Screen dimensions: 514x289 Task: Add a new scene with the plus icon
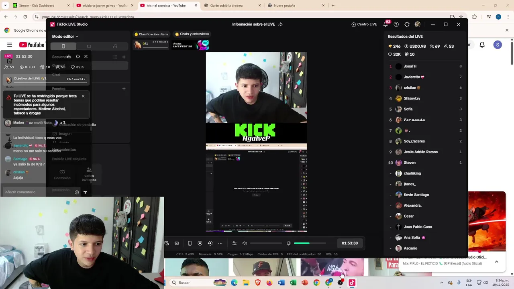click(124, 57)
